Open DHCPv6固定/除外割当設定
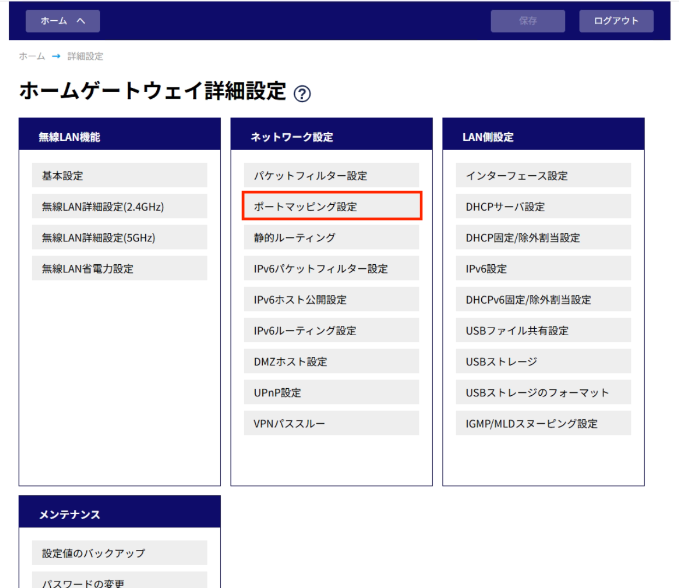679x588 pixels. [x=544, y=299]
